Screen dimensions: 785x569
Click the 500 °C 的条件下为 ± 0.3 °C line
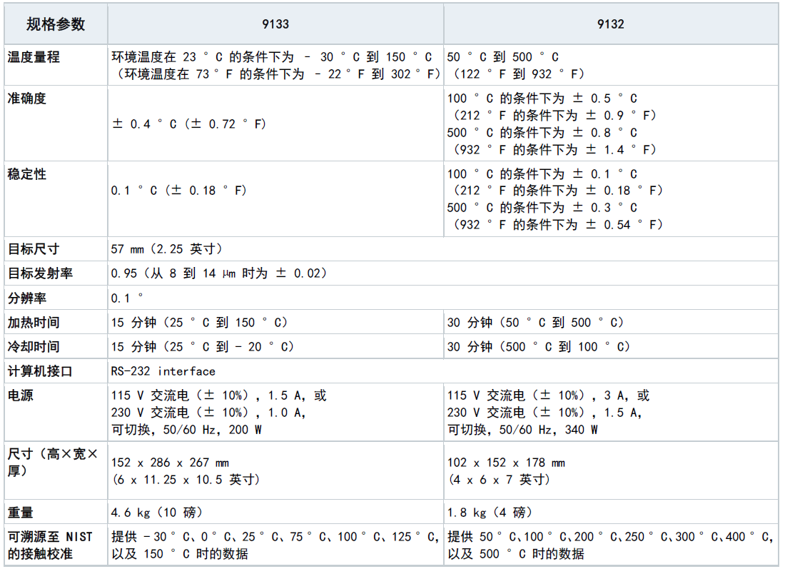(542, 207)
